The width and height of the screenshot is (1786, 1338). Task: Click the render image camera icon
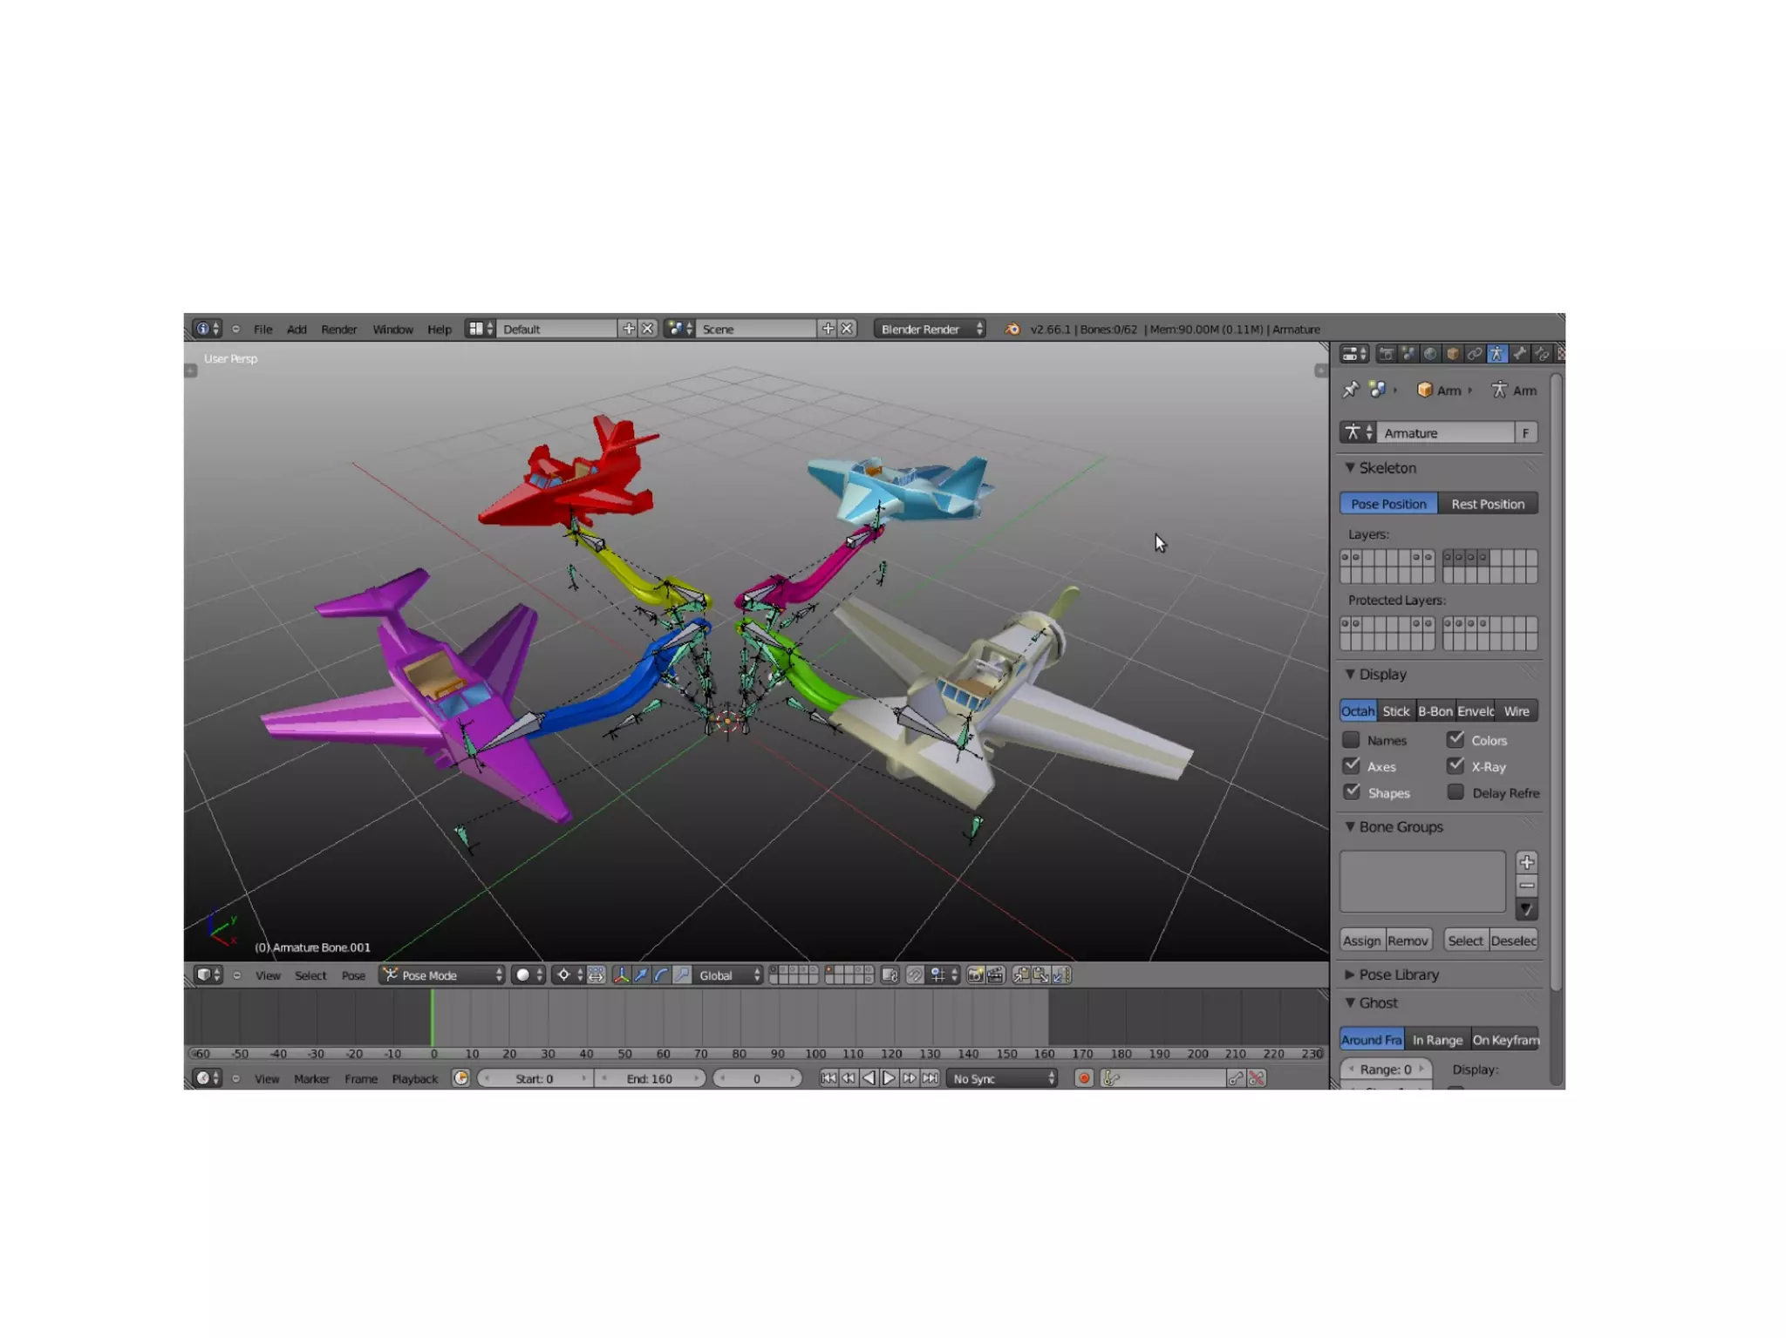tap(975, 975)
